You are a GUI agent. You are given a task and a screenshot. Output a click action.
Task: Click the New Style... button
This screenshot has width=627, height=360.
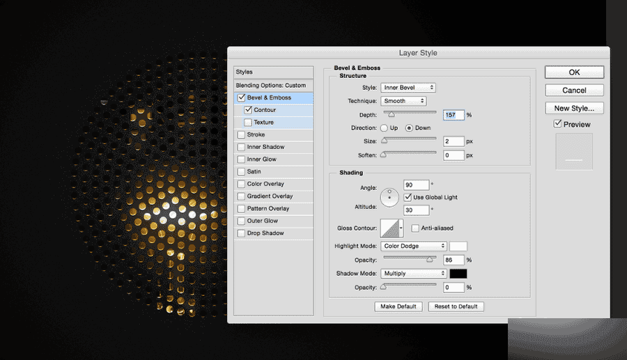(x=574, y=108)
